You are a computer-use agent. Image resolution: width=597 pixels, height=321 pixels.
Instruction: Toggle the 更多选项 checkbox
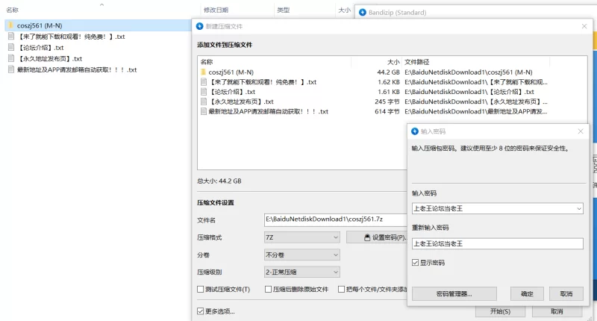200,311
